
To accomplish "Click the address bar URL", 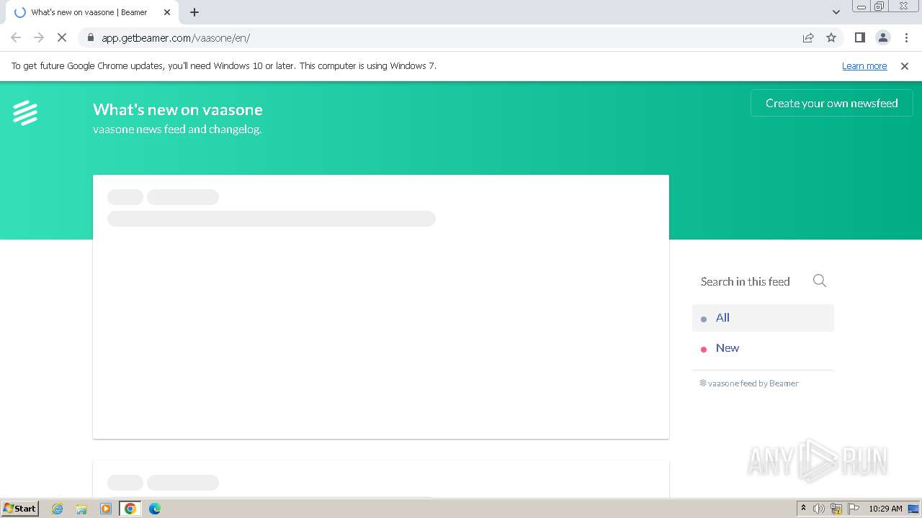I will 176,38.
